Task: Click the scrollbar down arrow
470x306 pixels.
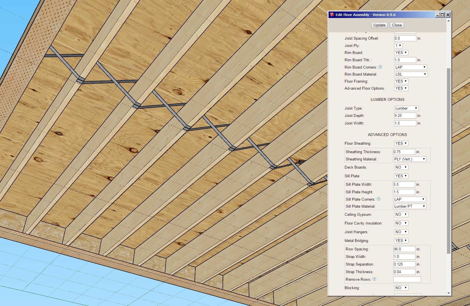Action: (449, 293)
